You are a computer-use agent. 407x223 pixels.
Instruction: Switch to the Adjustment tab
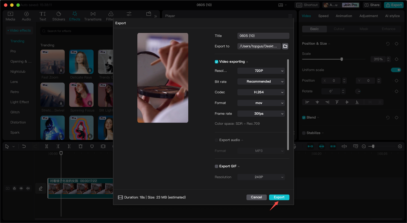click(x=369, y=16)
